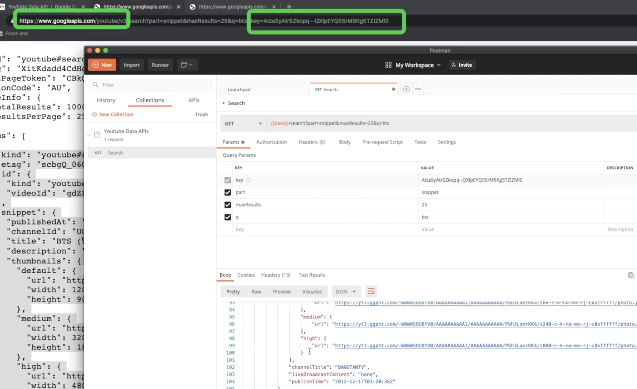Click the wrap lines icon in response toolbar
Screen dimensions: 637x389
[x=371, y=291]
